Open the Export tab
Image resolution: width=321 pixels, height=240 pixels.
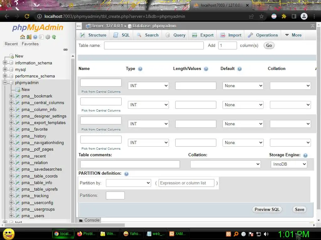click(x=203, y=35)
